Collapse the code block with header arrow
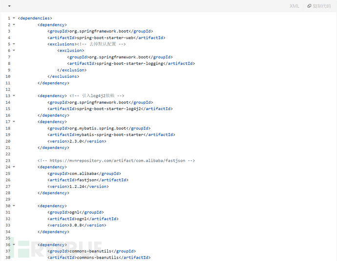This screenshot has height=261, width=337. (x=10, y=6)
